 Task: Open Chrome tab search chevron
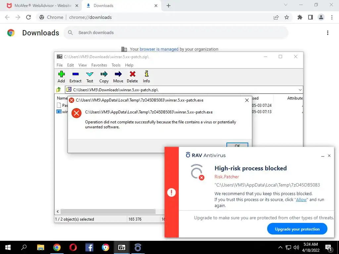286,5
